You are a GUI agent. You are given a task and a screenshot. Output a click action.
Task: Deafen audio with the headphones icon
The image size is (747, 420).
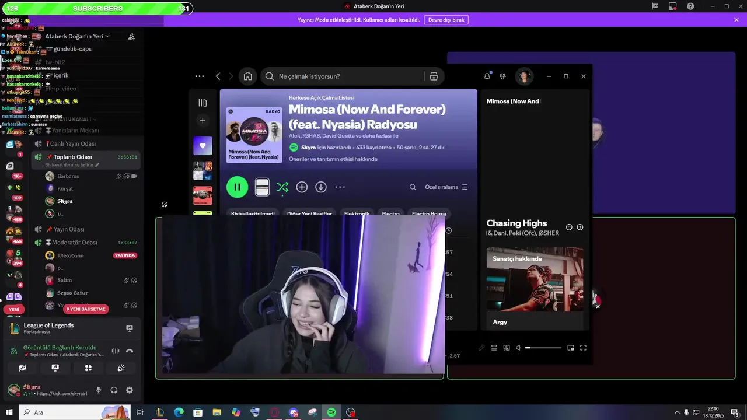114,390
